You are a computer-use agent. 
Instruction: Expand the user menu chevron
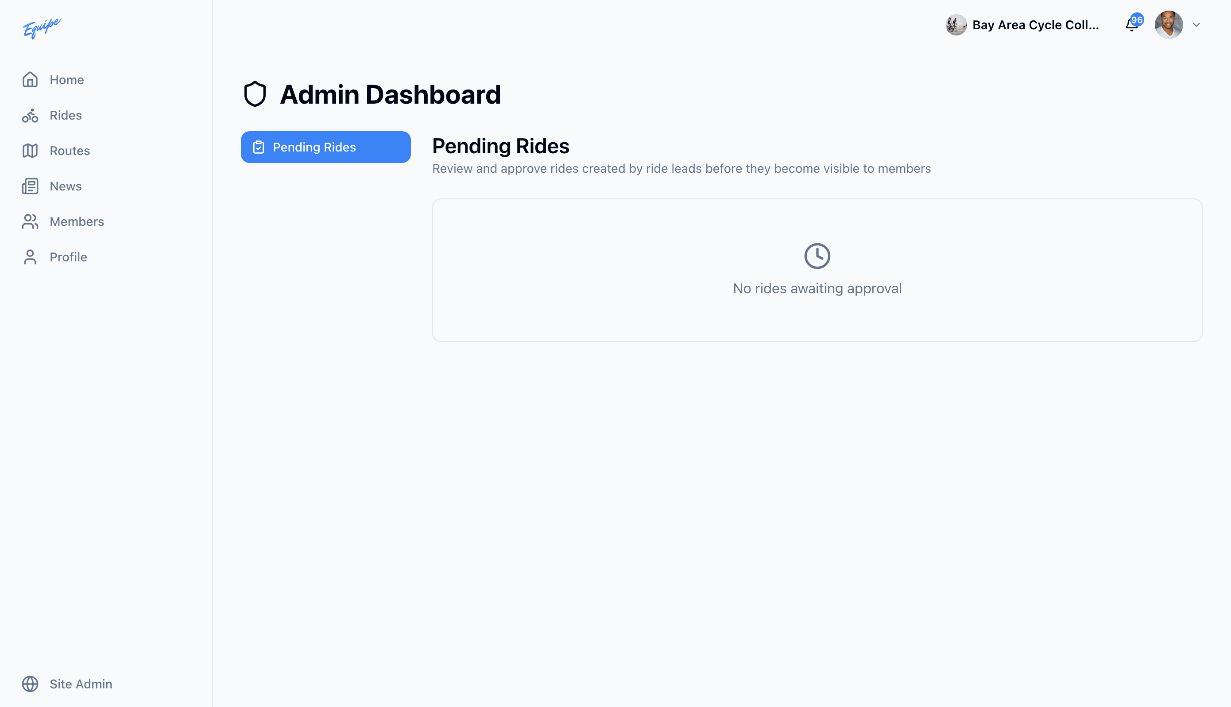click(x=1196, y=25)
